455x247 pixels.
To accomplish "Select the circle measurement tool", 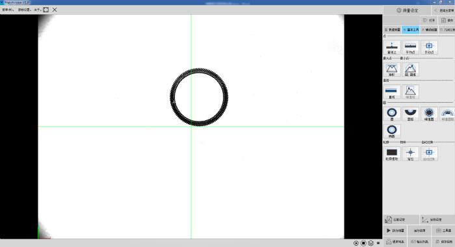I will coord(392,114).
